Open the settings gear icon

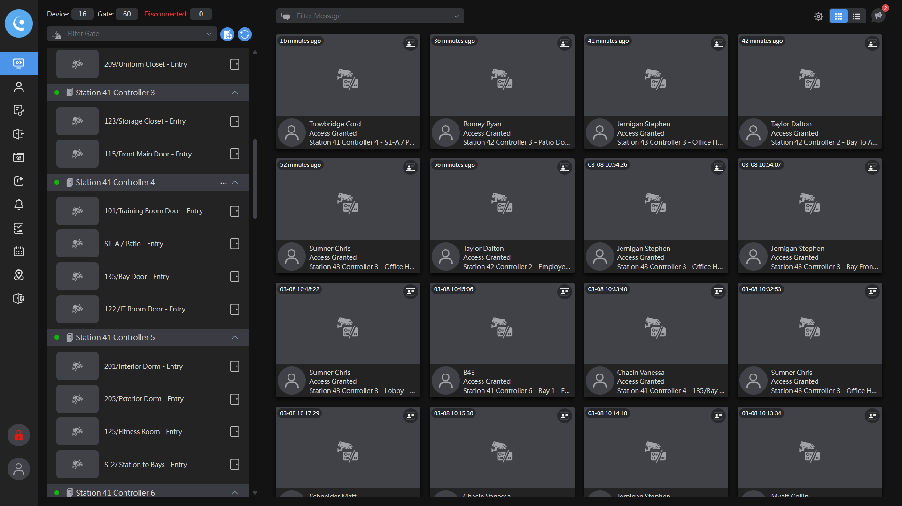(818, 16)
